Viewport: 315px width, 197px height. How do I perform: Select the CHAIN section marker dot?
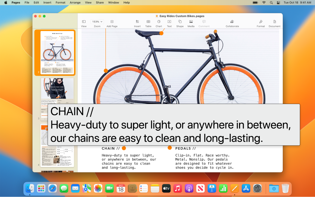pos(124,148)
